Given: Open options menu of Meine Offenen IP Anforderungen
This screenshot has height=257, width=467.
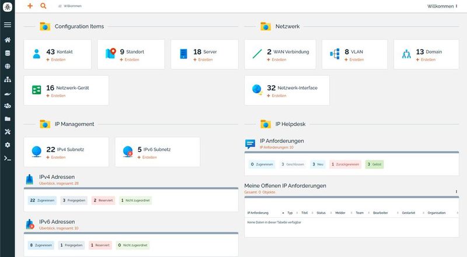Looking at the screenshot, I should pyautogui.click(x=456, y=192).
